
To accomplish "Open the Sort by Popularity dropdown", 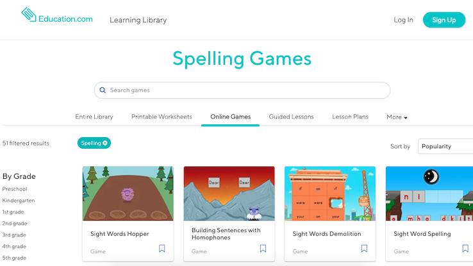I will click(445, 146).
